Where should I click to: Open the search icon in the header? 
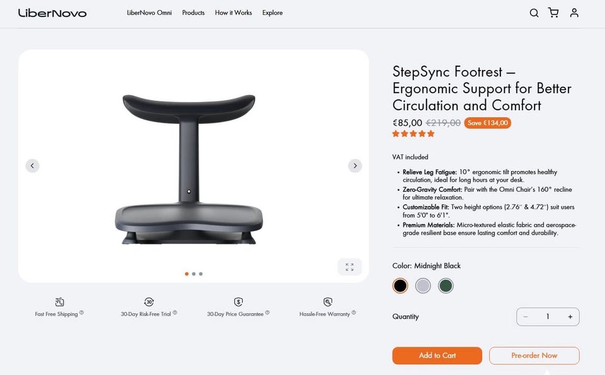[534, 13]
